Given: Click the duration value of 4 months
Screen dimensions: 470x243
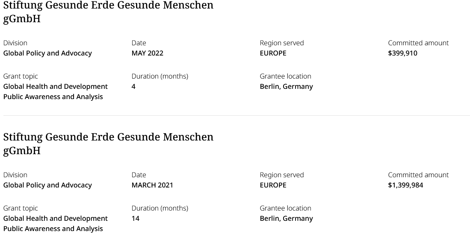Looking at the screenshot, I should tap(133, 86).
